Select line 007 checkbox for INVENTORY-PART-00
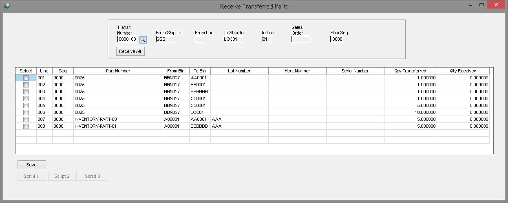Viewport: 508px width, 203px height. coord(26,119)
